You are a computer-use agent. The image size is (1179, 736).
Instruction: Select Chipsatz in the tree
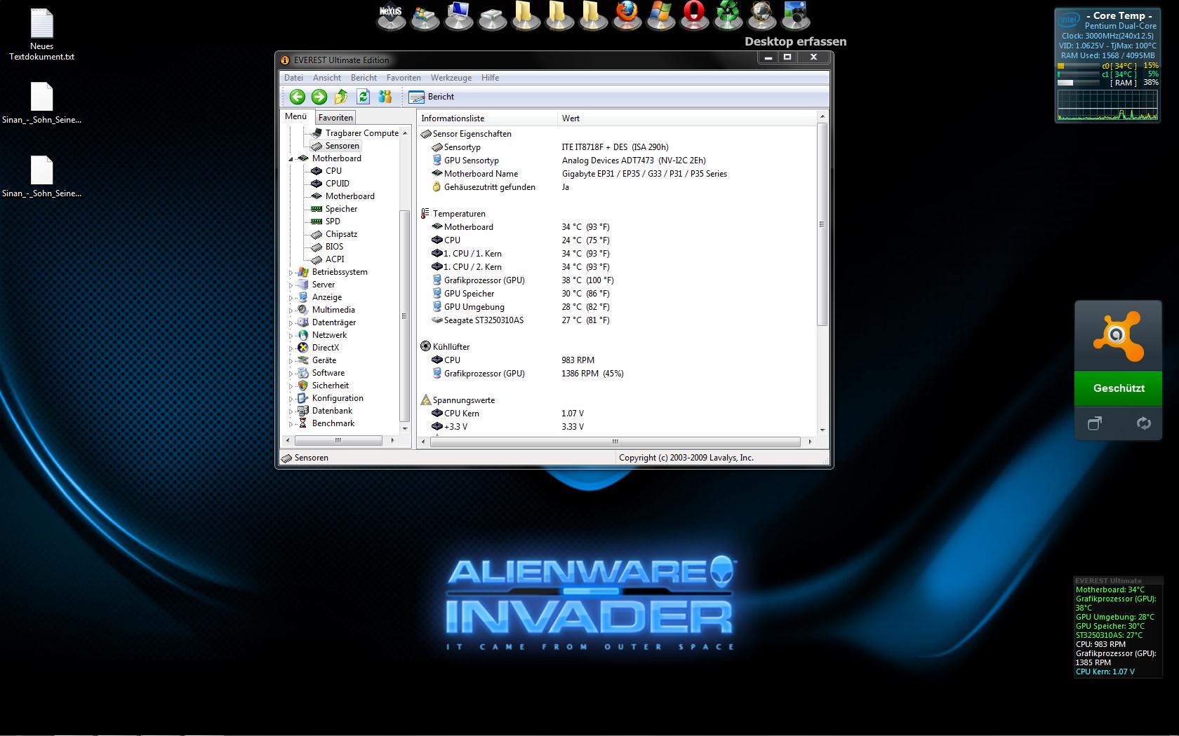tap(341, 234)
